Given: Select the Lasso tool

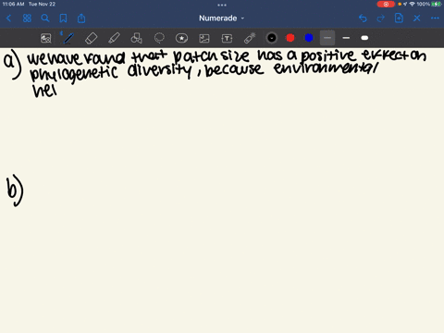Looking at the screenshot, I should point(159,38).
